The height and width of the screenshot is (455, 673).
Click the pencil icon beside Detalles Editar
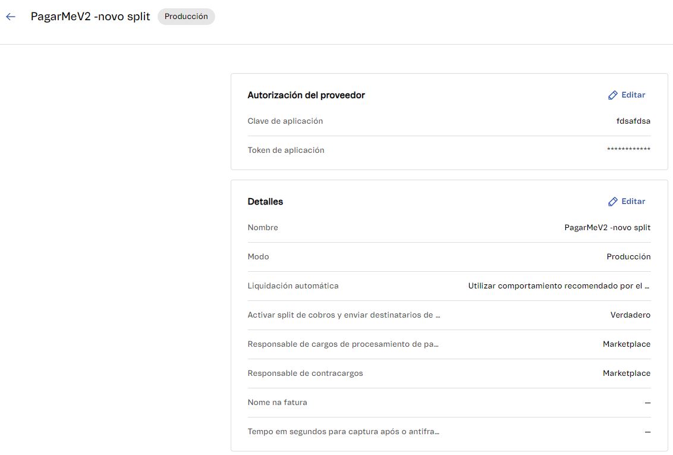point(613,201)
